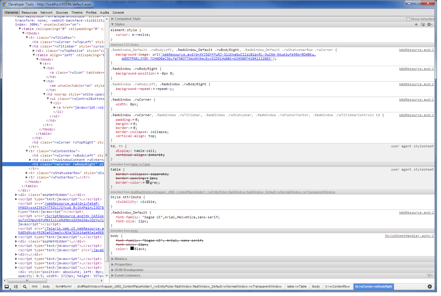
Task: Expand the rwFooterRow tr node
Action: (x=27, y=177)
